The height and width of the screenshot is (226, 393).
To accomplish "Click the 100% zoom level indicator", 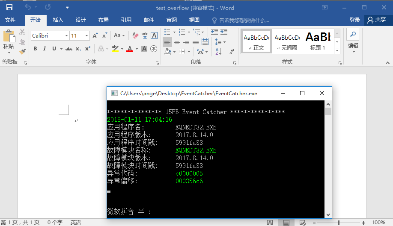I will (378, 223).
